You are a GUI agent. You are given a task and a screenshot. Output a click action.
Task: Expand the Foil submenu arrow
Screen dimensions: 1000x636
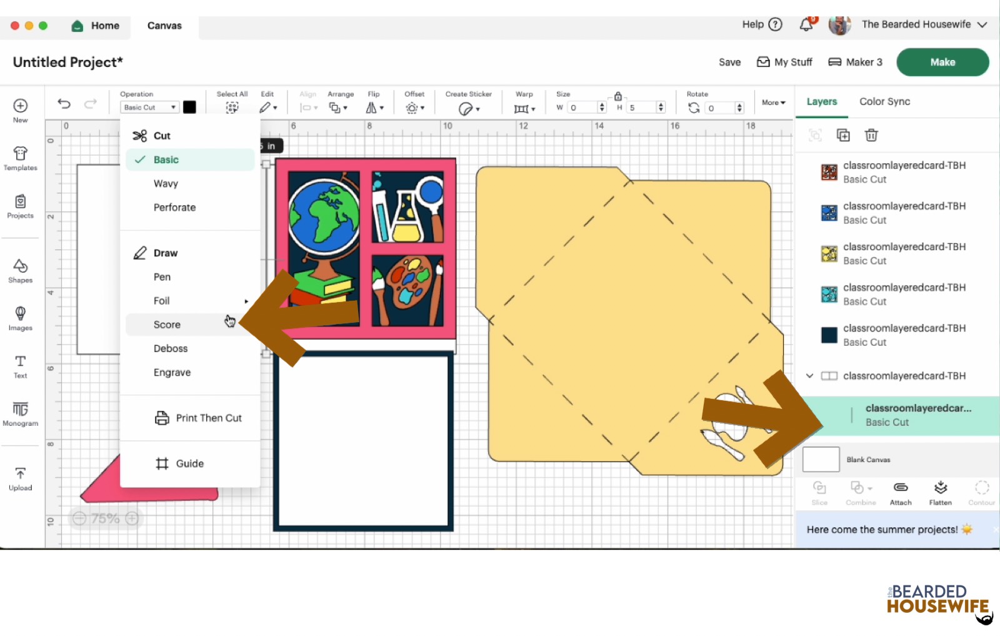(246, 301)
